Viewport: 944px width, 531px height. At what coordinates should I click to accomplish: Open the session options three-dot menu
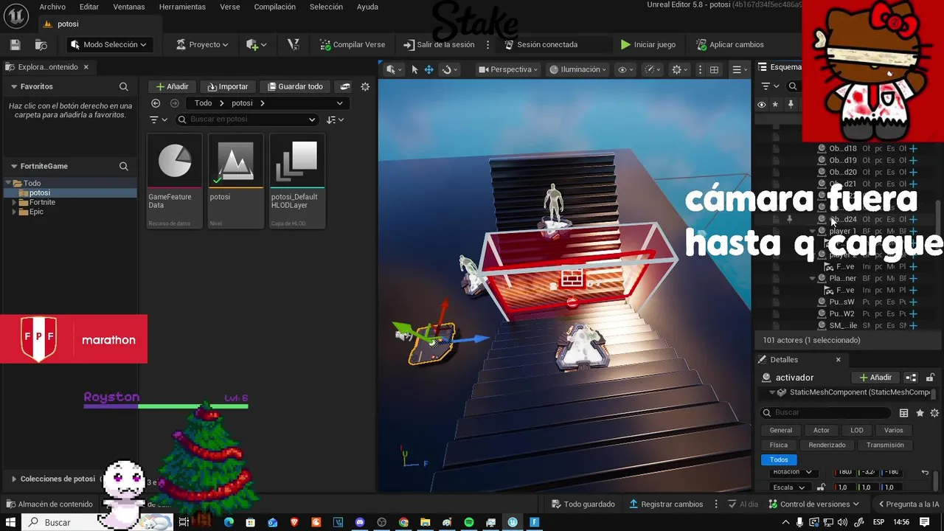(x=487, y=45)
